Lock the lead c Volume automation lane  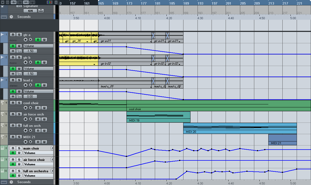point(19,97)
